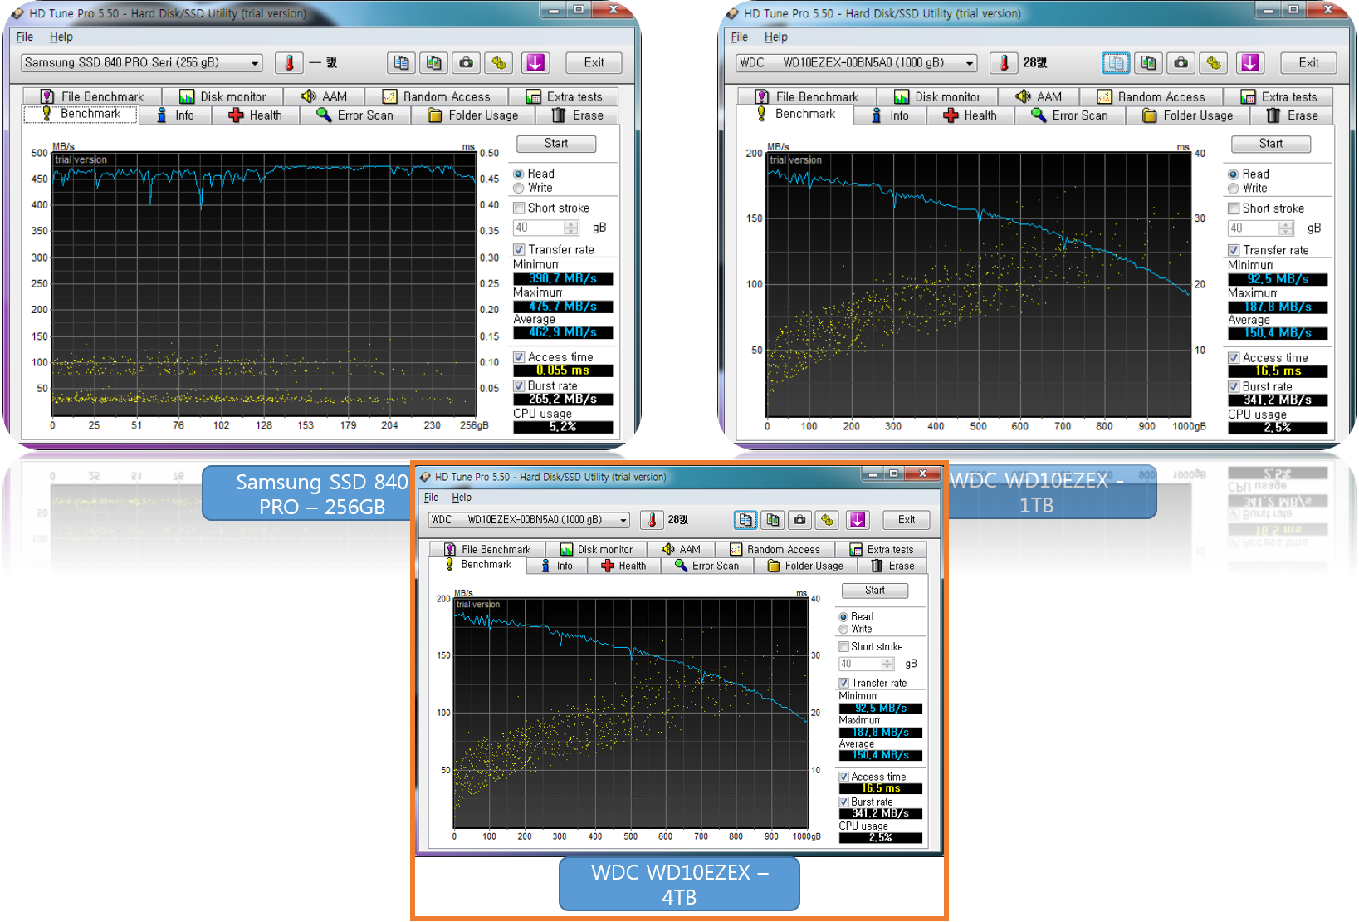
Task: Uncheck Burst rate in Samsung SSD window
Action: [519, 386]
